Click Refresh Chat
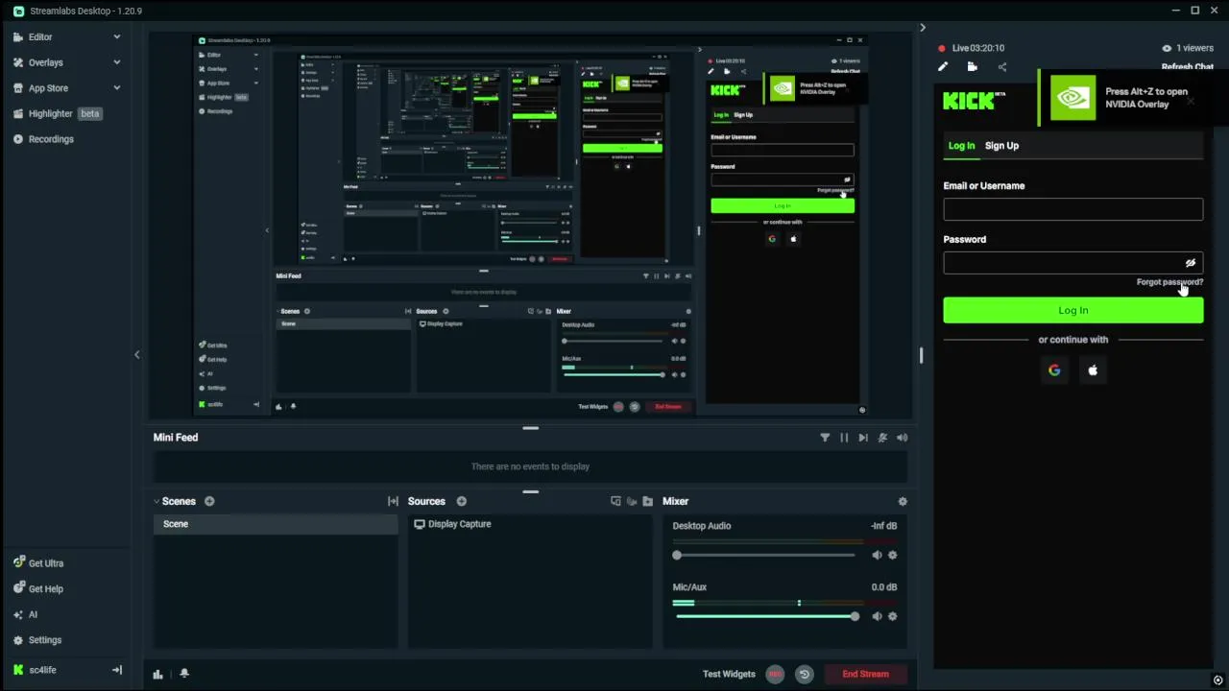The width and height of the screenshot is (1229, 691). [x=1188, y=67]
